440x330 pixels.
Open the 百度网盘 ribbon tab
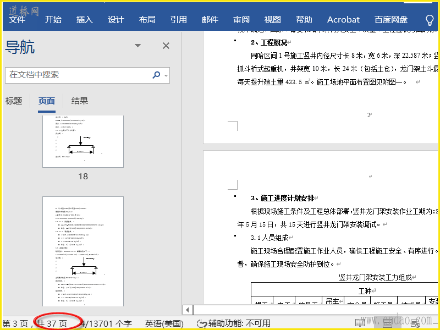391,19
